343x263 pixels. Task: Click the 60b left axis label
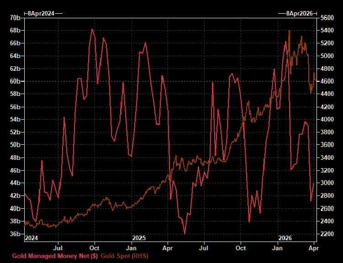(15, 81)
